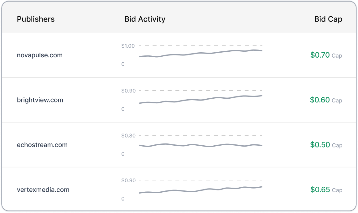Open the novapulse.com publisher

tap(40, 55)
